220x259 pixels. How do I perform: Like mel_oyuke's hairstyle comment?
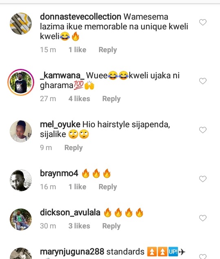click(202, 130)
